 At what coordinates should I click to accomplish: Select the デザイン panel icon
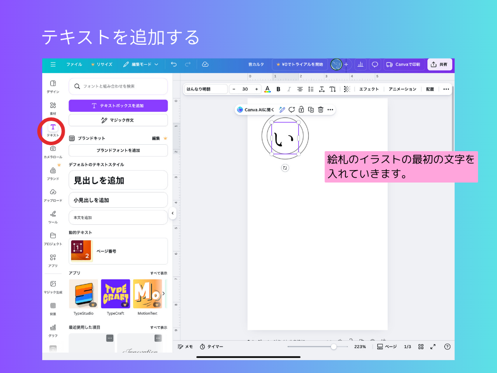pyautogui.click(x=52, y=85)
